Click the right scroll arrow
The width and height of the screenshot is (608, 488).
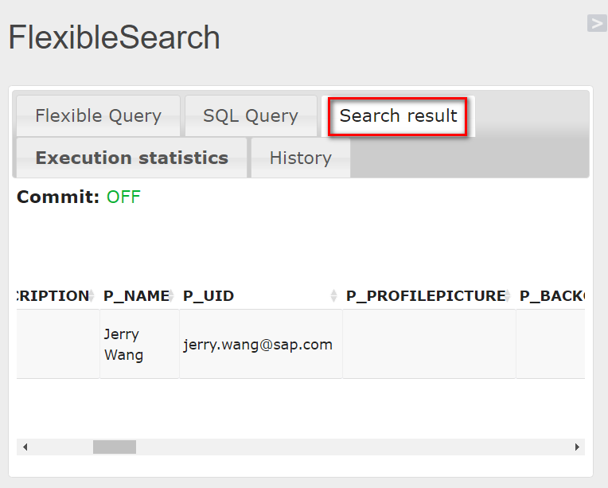tap(577, 447)
